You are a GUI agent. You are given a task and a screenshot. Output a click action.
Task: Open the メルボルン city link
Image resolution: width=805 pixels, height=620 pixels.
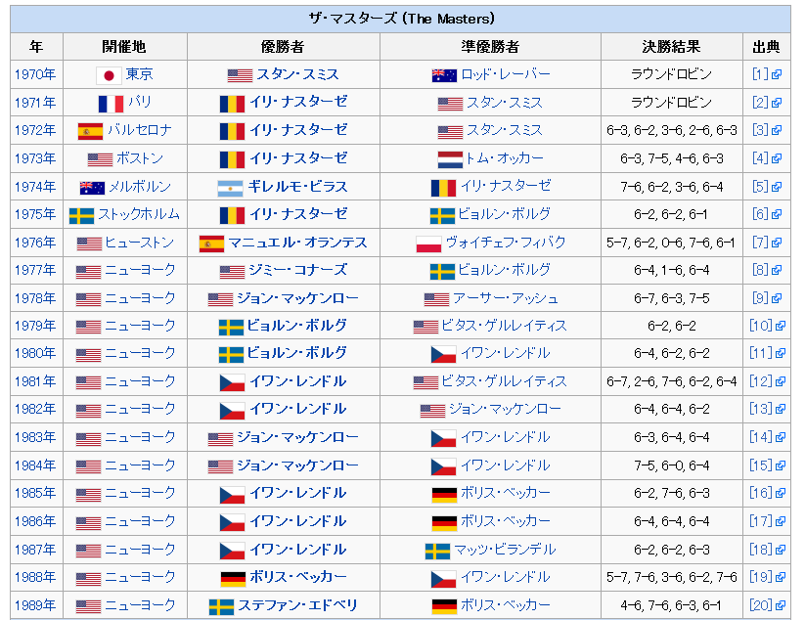click(x=140, y=187)
